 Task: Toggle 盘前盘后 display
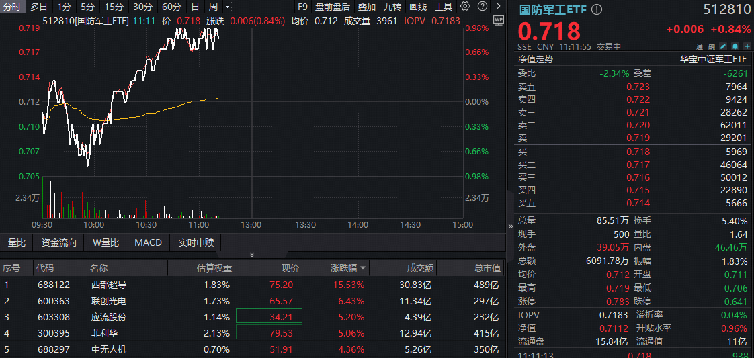tap(333, 7)
